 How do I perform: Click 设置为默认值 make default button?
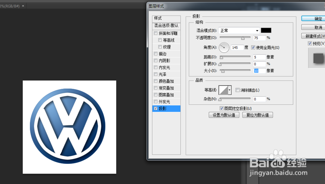[x=224, y=115]
